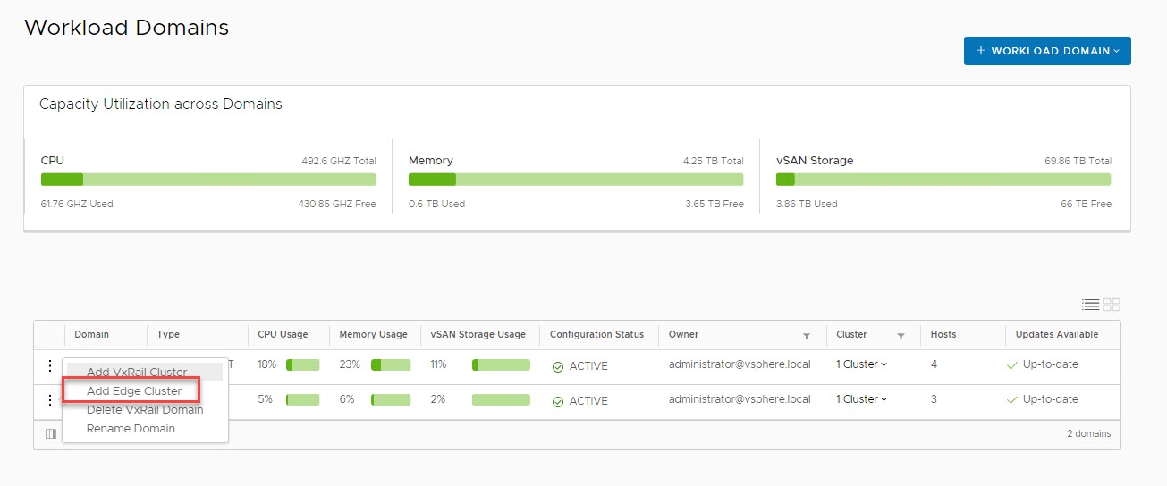Choose Rename Domain from the menu
This screenshot has height=486, width=1167.
(131, 429)
